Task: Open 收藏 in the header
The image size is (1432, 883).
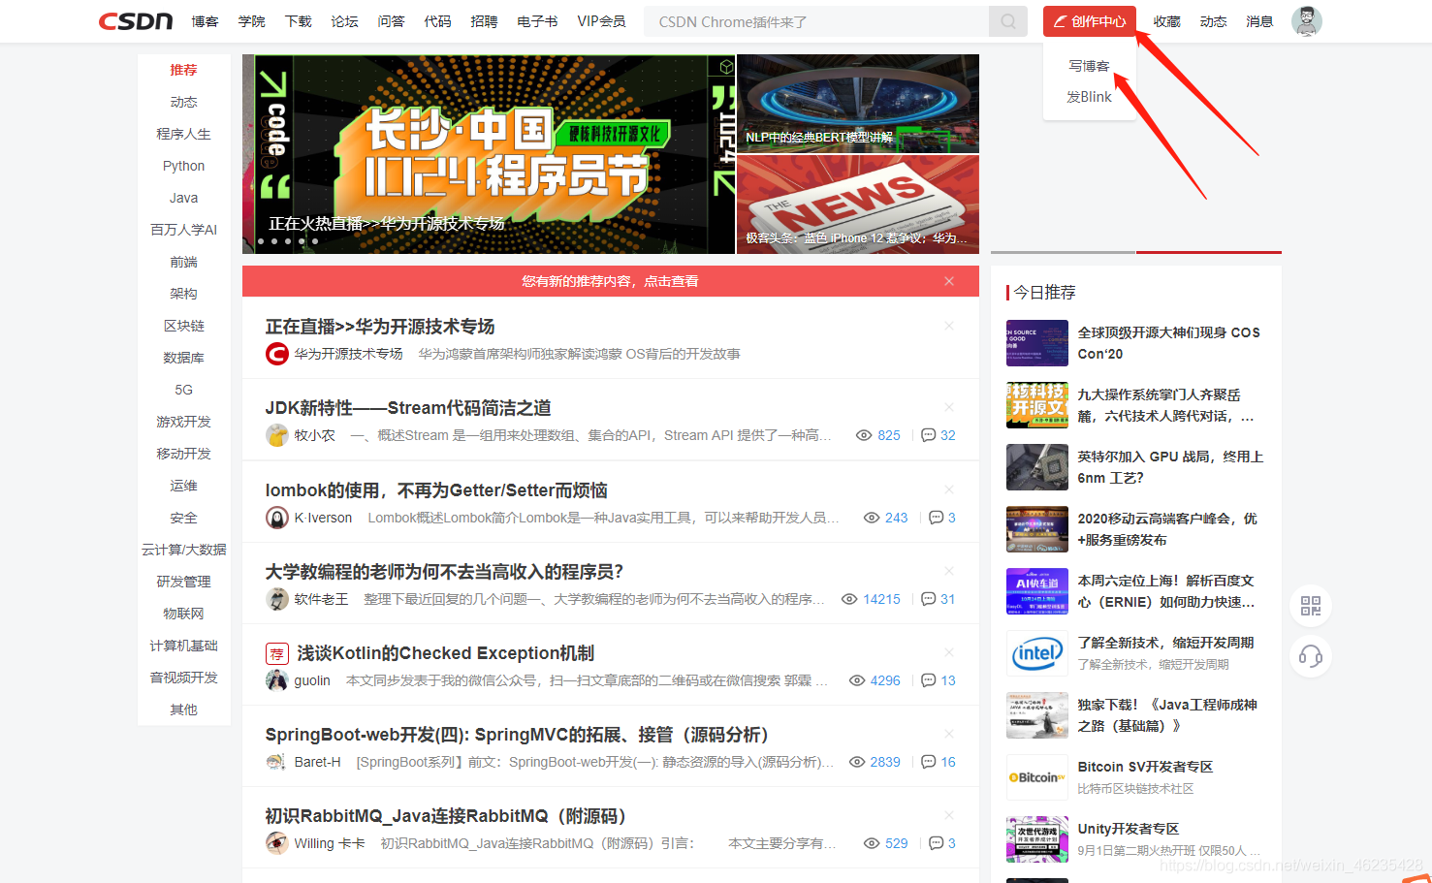Action: (x=1166, y=21)
